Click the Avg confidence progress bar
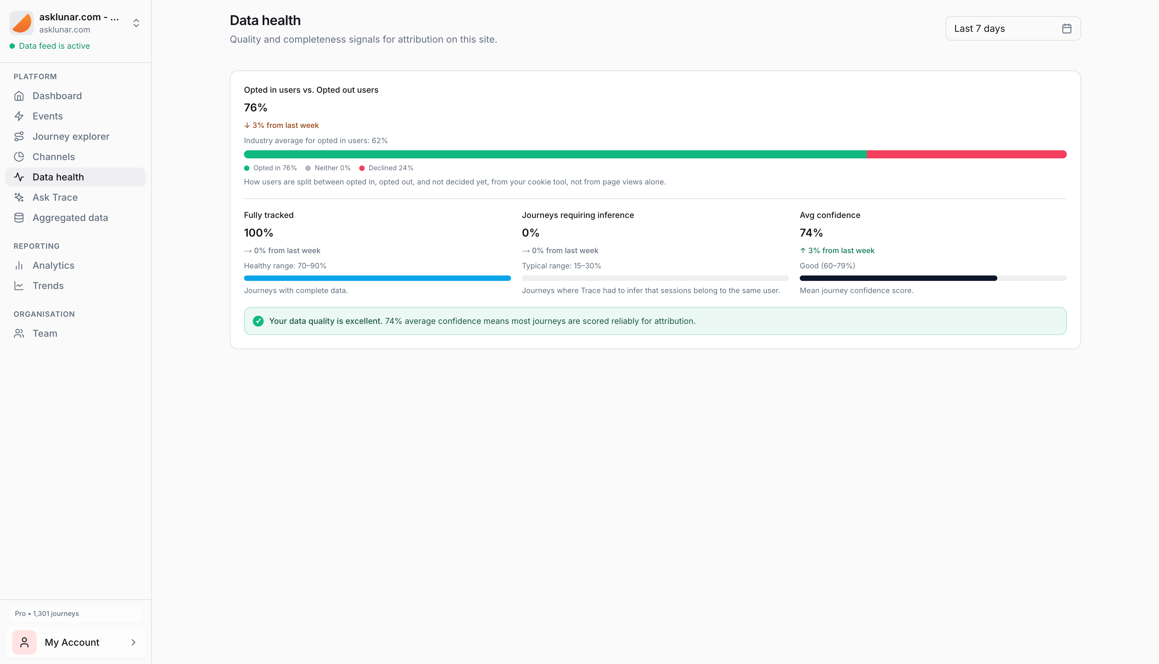Image resolution: width=1159 pixels, height=664 pixels. [x=933, y=278]
